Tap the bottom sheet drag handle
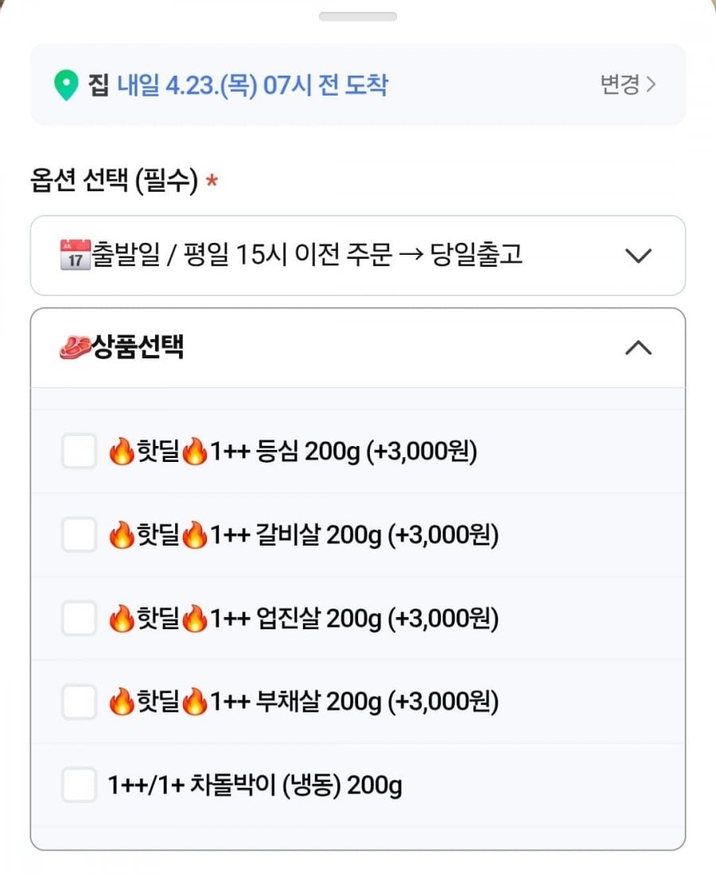Screen dimensions: 716x876 pyautogui.click(x=358, y=16)
